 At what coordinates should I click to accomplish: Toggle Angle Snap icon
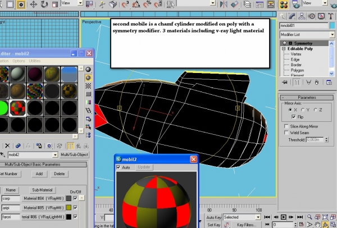(136, 4)
